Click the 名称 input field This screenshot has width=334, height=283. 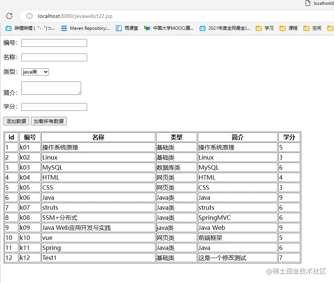click(54, 57)
